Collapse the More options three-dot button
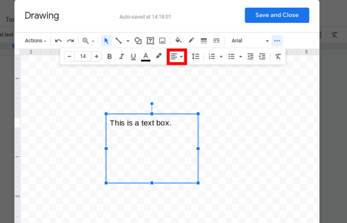The image size is (347, 223). pyautogui.click(x=277, y=41)
